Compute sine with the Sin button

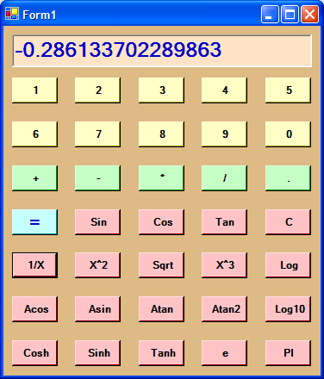(x=97, y=222)
